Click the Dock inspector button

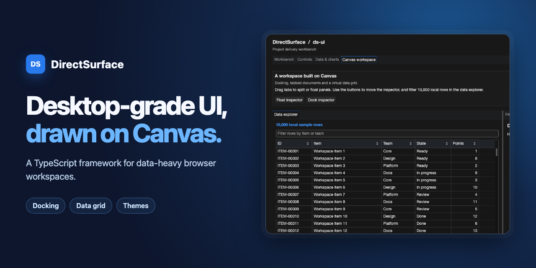pos(321,100)
